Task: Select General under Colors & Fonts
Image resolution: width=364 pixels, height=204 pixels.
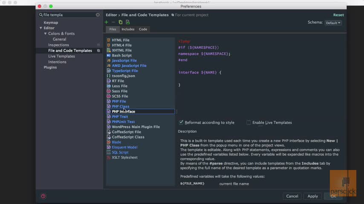Action: (59, 39)
